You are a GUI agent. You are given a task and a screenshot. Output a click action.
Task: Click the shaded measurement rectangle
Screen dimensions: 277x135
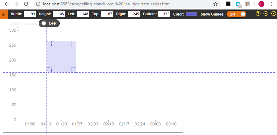tap(61, 57)
